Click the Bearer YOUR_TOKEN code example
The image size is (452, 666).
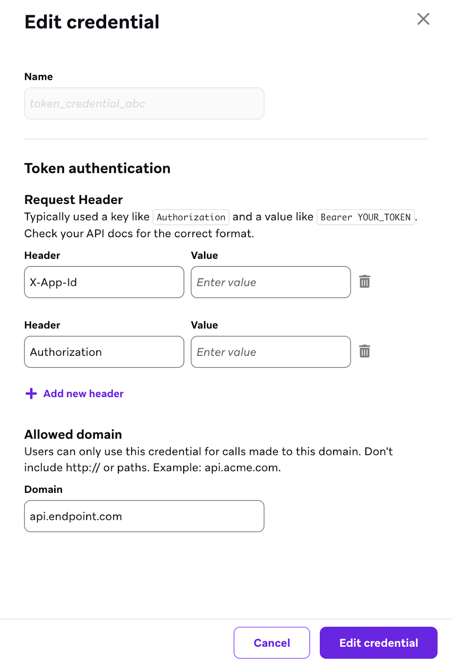pyautogui.click(x=365, y=217)
